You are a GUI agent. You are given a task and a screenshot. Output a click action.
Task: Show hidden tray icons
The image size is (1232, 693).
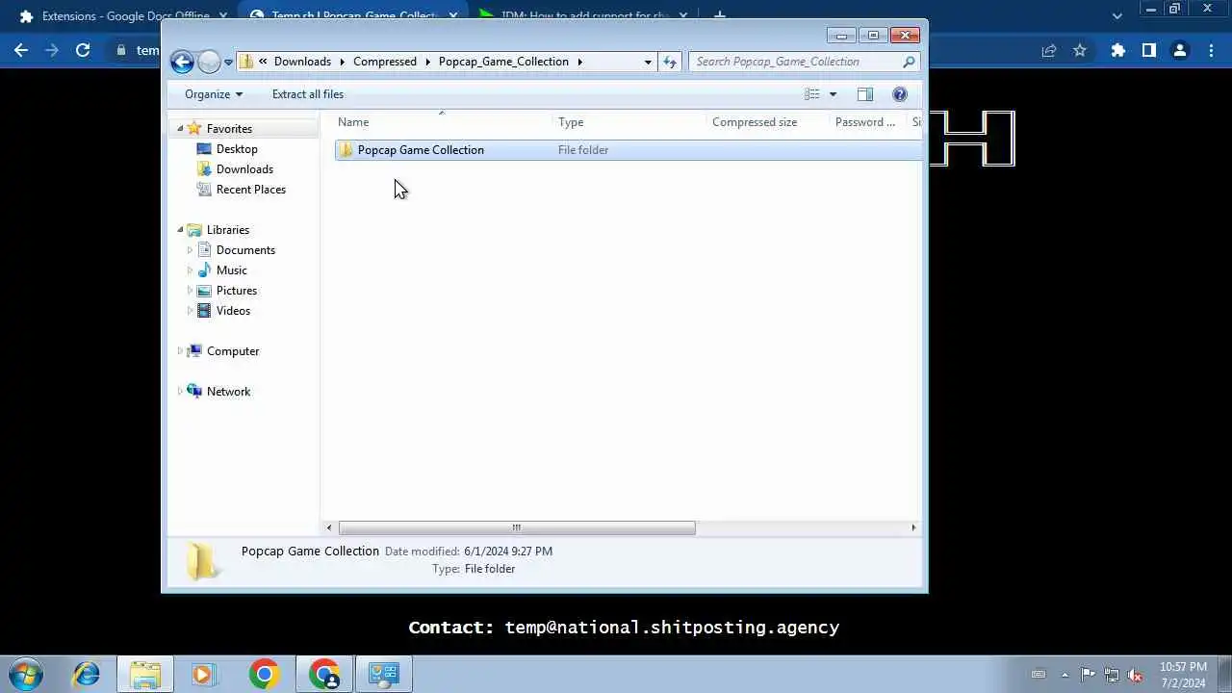pos(1065,675)
